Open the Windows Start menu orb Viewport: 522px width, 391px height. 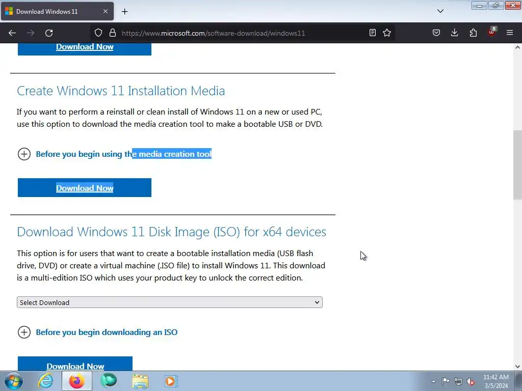(14, 381)
